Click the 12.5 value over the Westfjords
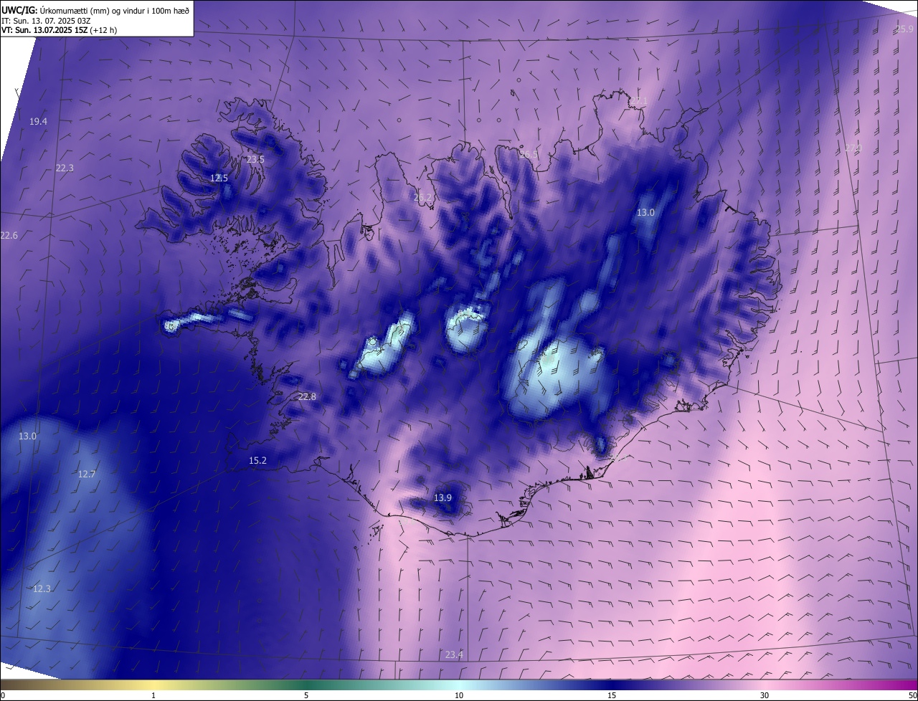The width and height of the screenshot is (918, 701). point(219,178)
